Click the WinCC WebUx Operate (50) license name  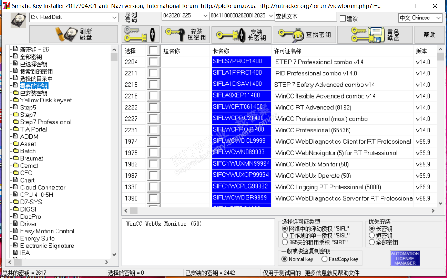point(313,176)
